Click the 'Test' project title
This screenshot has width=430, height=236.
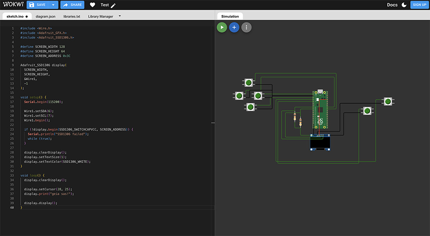coord(104,5)
